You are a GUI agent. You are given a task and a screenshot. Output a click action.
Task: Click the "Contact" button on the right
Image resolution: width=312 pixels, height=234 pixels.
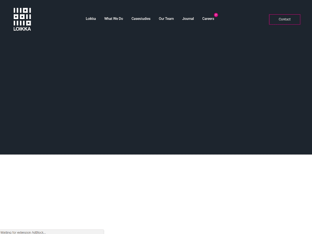284,19
